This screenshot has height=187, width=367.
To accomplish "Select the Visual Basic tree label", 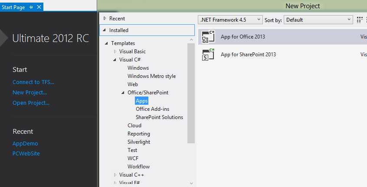I will click(x=132, y=52).
